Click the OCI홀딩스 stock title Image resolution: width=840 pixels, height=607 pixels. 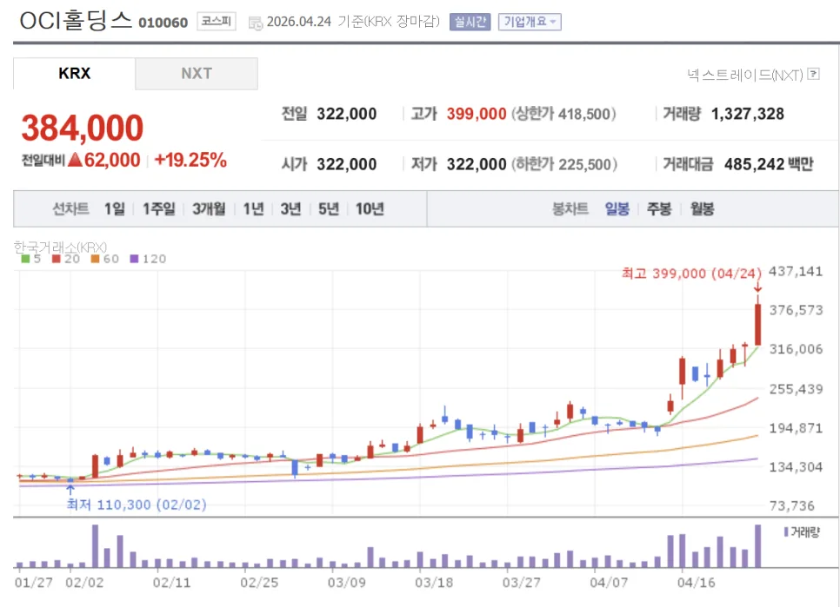pyautogui.click(x=76, y=20)
